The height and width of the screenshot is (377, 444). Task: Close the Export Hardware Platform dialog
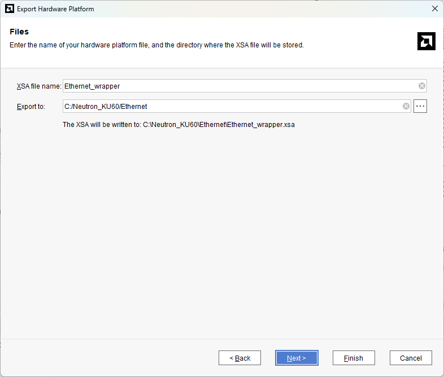click(434, 9)
